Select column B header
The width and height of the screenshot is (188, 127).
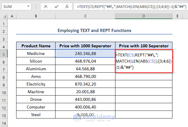pos(36,16)
